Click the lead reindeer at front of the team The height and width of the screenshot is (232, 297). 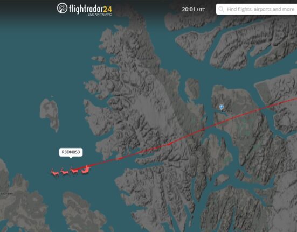55,172
